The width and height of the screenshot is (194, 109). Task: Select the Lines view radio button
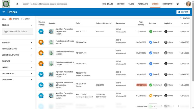click(23, 19)
